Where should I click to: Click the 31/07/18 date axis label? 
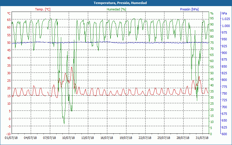202,138
